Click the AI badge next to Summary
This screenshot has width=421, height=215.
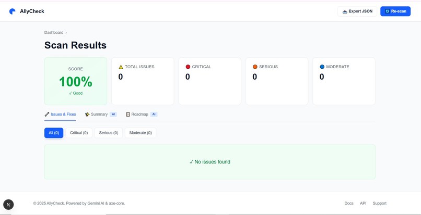(x=113, y=115)
